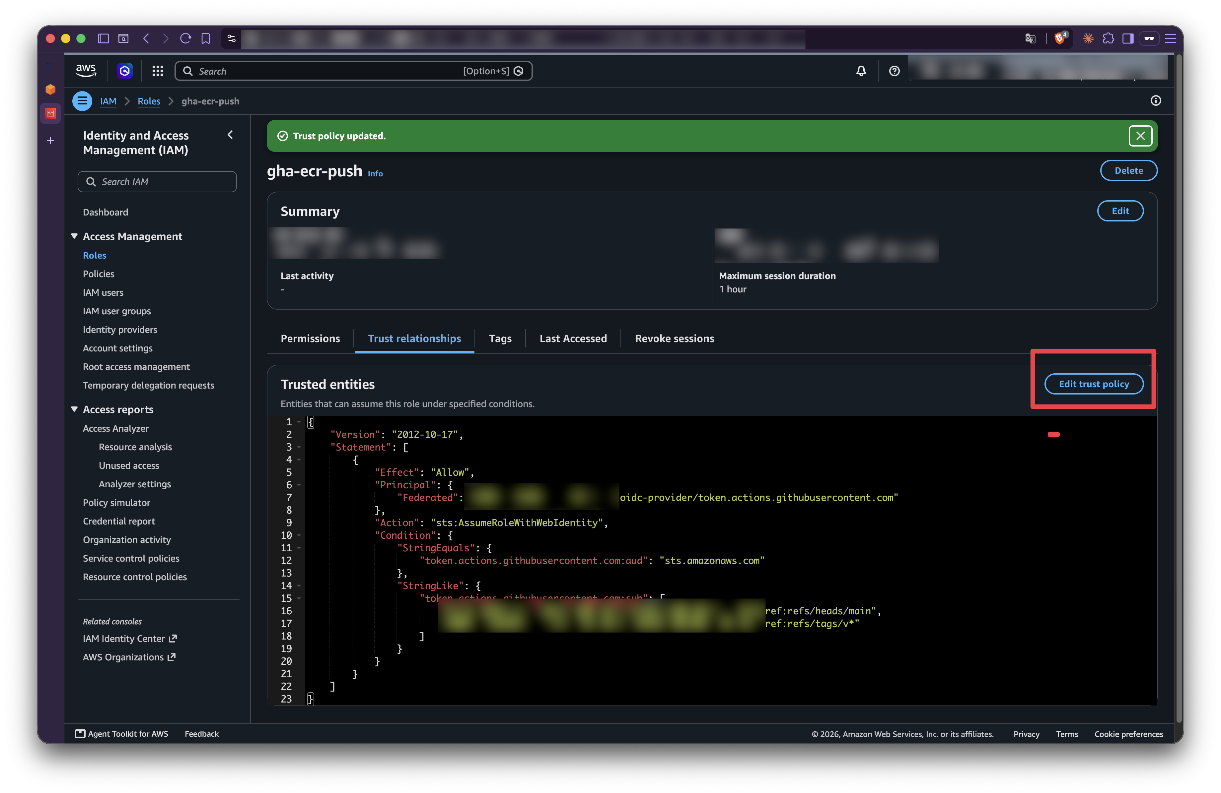Image resolution: width=1221 pixels, height=793 pixels.
Task: Open site settings icon in the address bar
Action: [231, 38]
